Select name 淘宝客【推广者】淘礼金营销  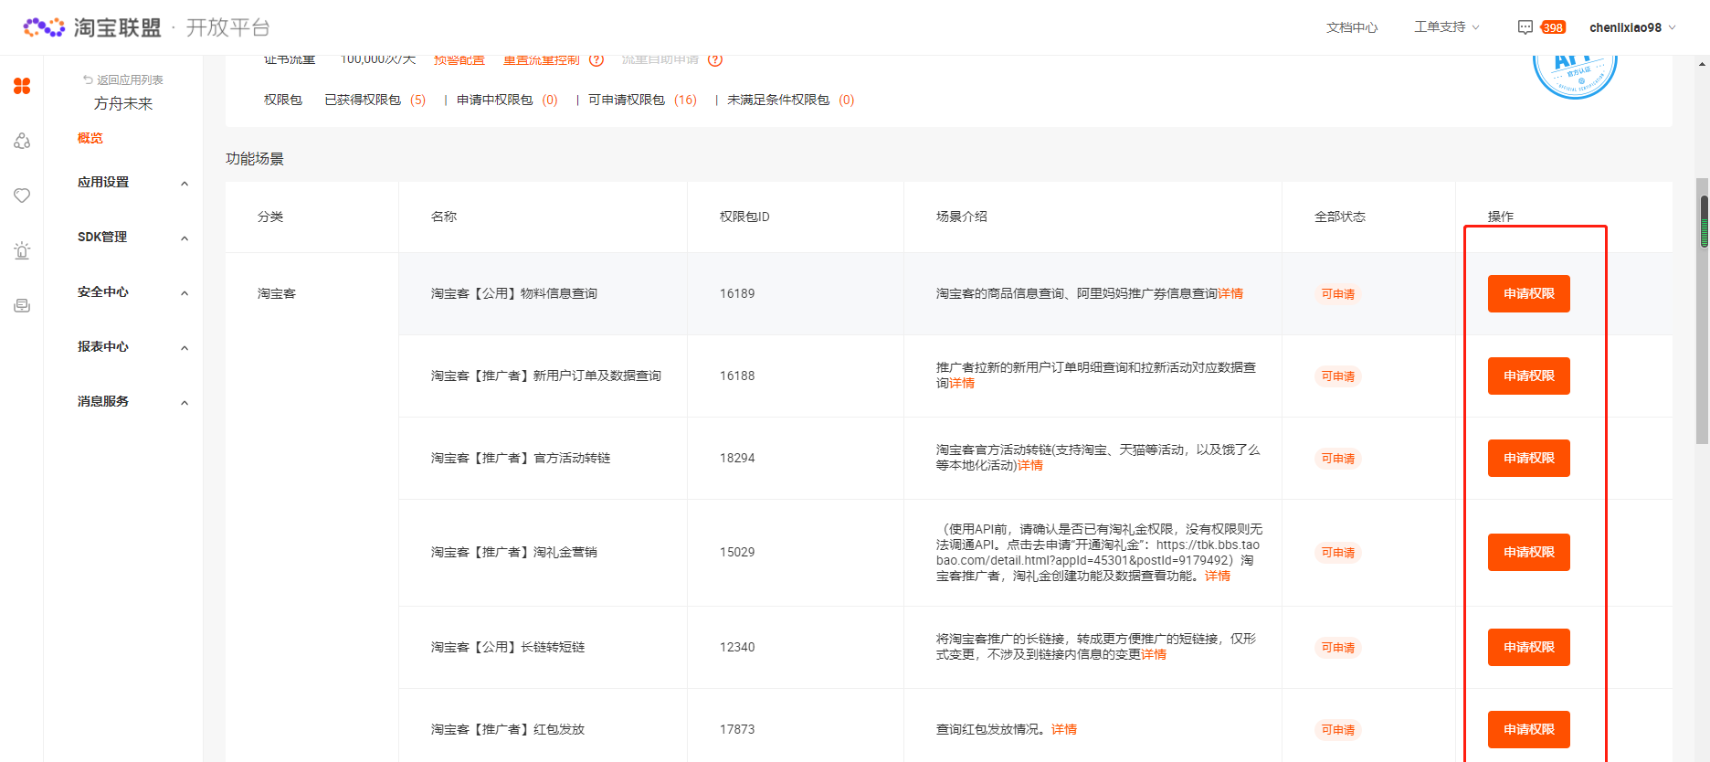click(514, 552)
